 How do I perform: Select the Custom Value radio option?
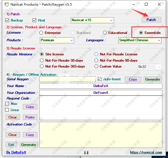pos(96,66)
